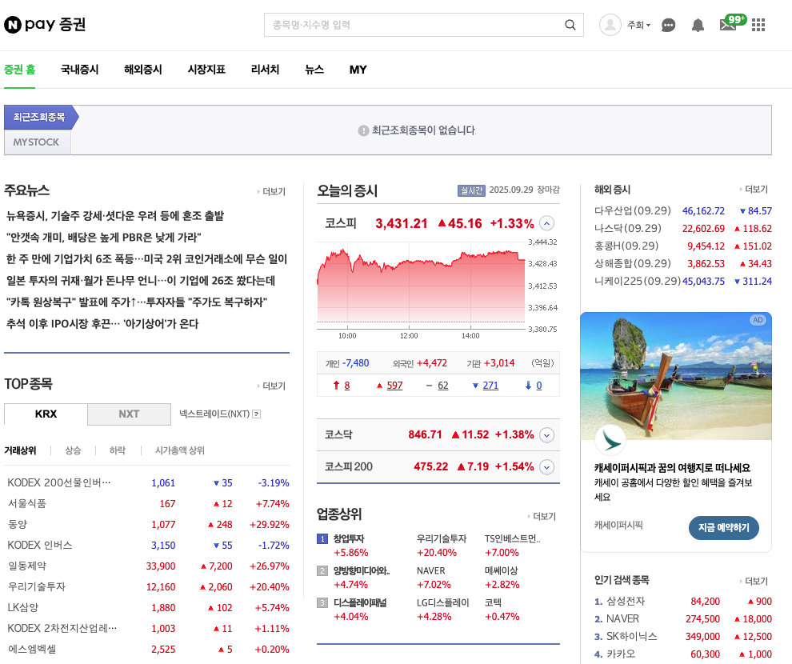Open the 해외증시 menu
The height and width of the screenshot is (664, 792).
(x=143, y=70)
